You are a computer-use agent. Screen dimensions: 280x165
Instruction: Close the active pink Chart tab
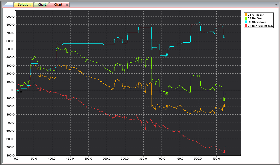pyautogui.click(x=67, y=5)
